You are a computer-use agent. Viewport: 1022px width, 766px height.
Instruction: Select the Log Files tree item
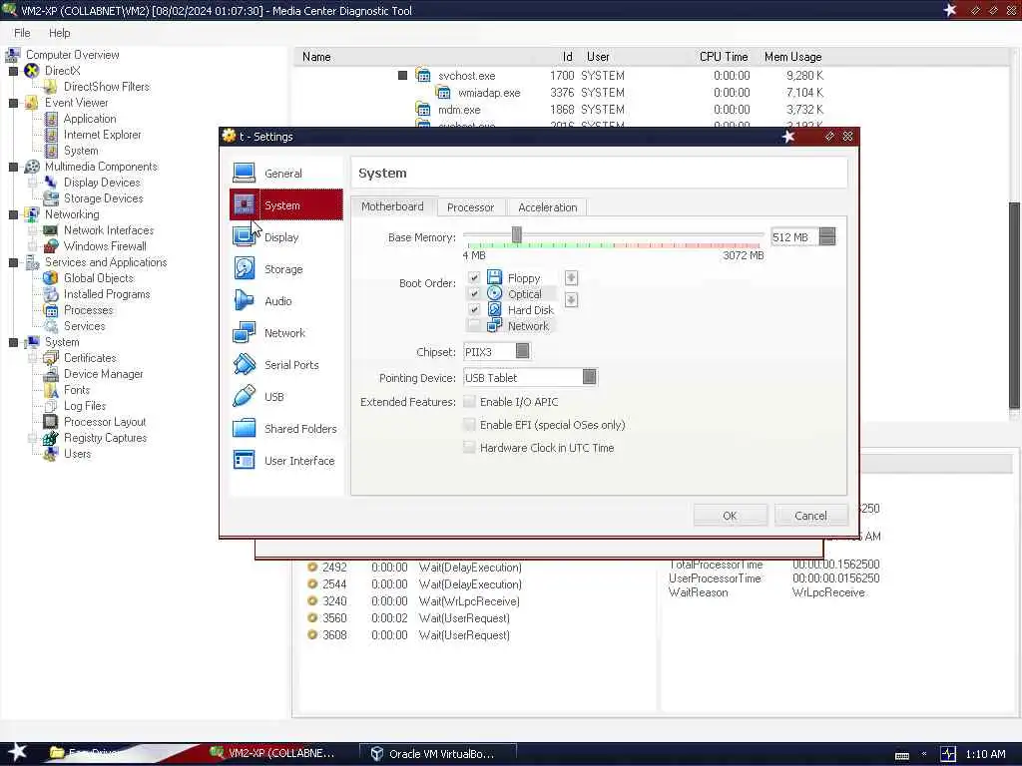tap(84, 406)
